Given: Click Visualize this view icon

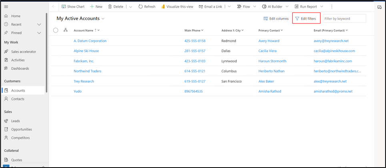Looking at the screenshot, I should coord(163,7).
